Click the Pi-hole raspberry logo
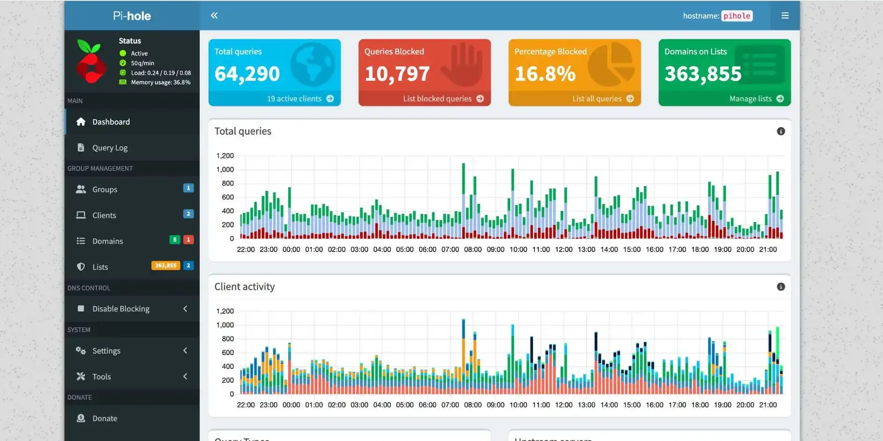The image size is (883, 441). click(x=90, y=61)
